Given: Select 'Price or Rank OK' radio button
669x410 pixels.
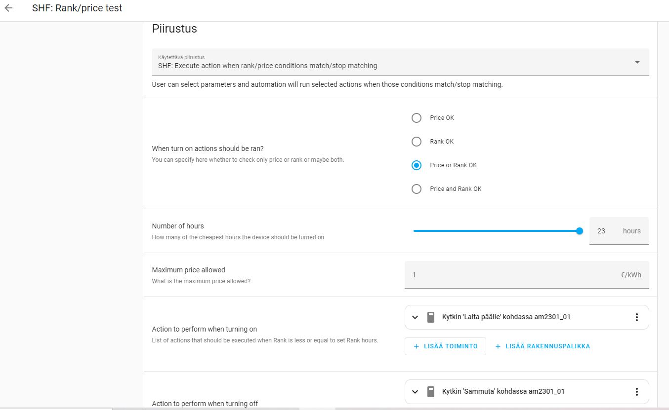Looking at the screenshot, I should (x=417, y=165).
